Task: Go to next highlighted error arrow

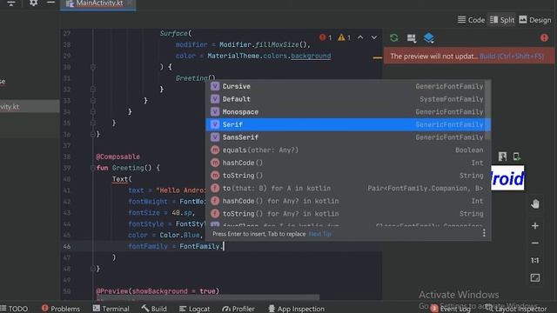Action: click(374, 37)
